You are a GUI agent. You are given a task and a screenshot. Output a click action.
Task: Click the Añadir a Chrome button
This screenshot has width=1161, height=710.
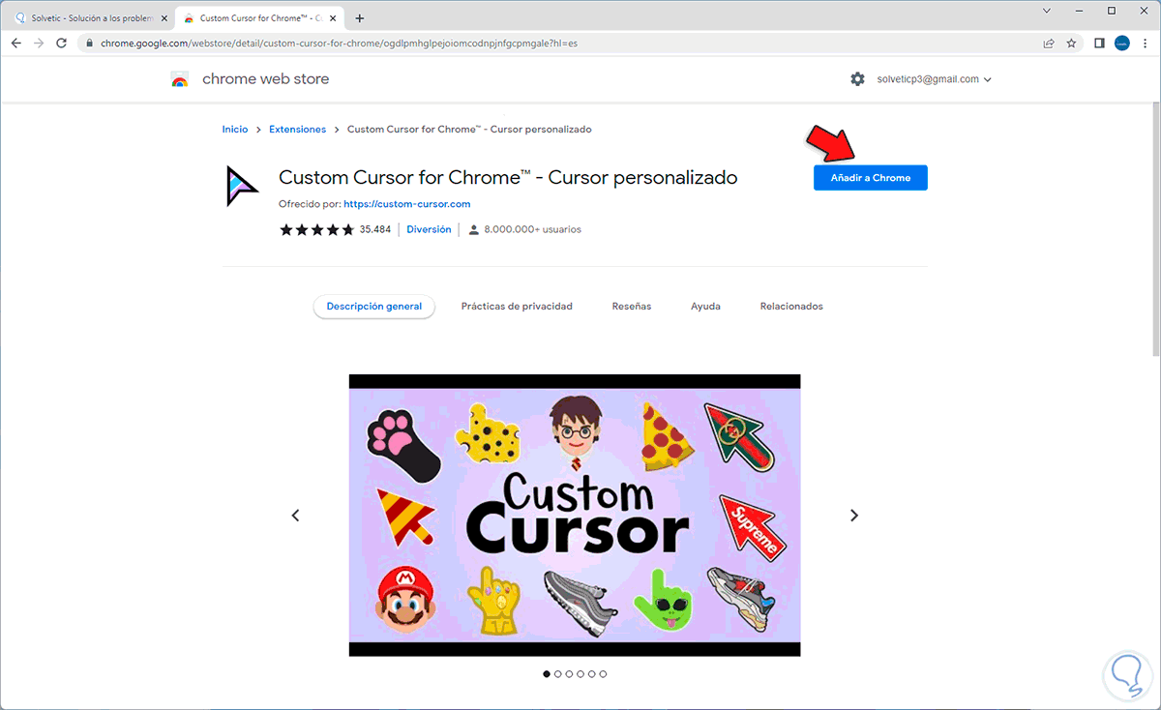870,178
